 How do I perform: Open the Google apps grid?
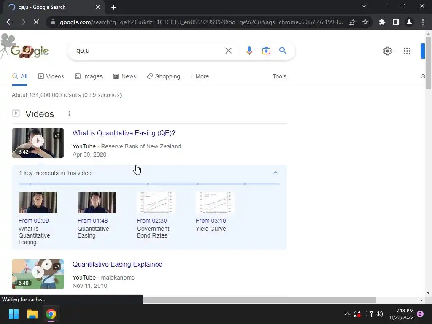coord(407,51)
